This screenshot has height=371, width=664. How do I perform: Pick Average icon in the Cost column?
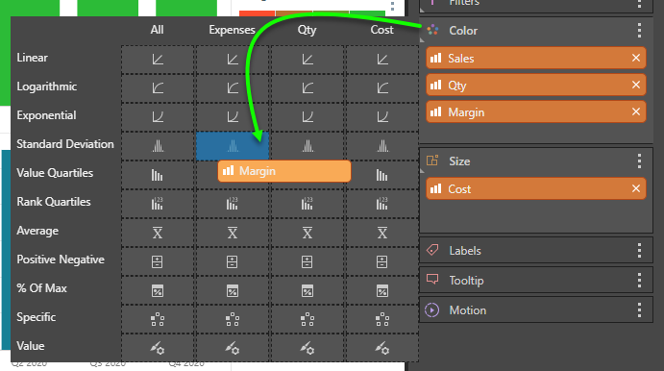pyautogui.click(x=382, y=233)
